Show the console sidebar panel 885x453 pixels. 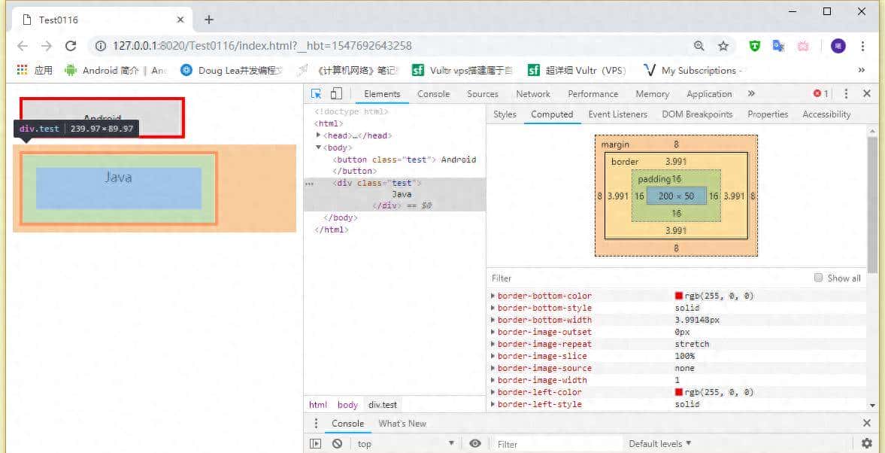(316, 444)
